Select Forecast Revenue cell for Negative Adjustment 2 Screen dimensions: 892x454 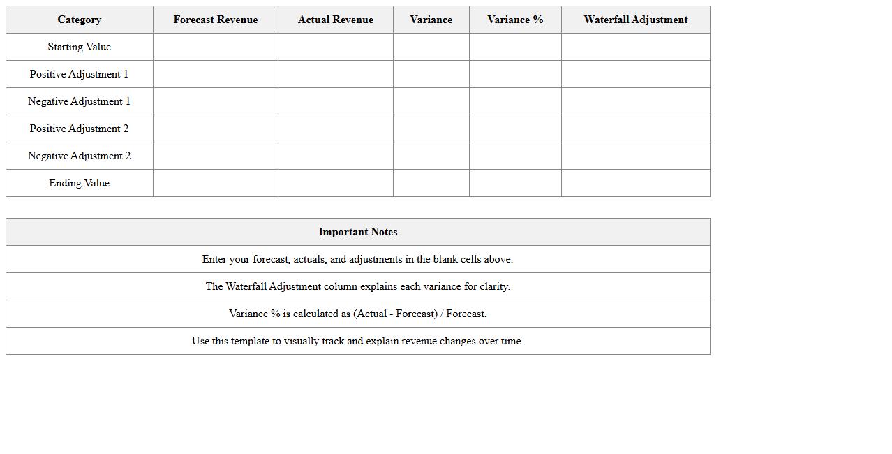point(216,156)
